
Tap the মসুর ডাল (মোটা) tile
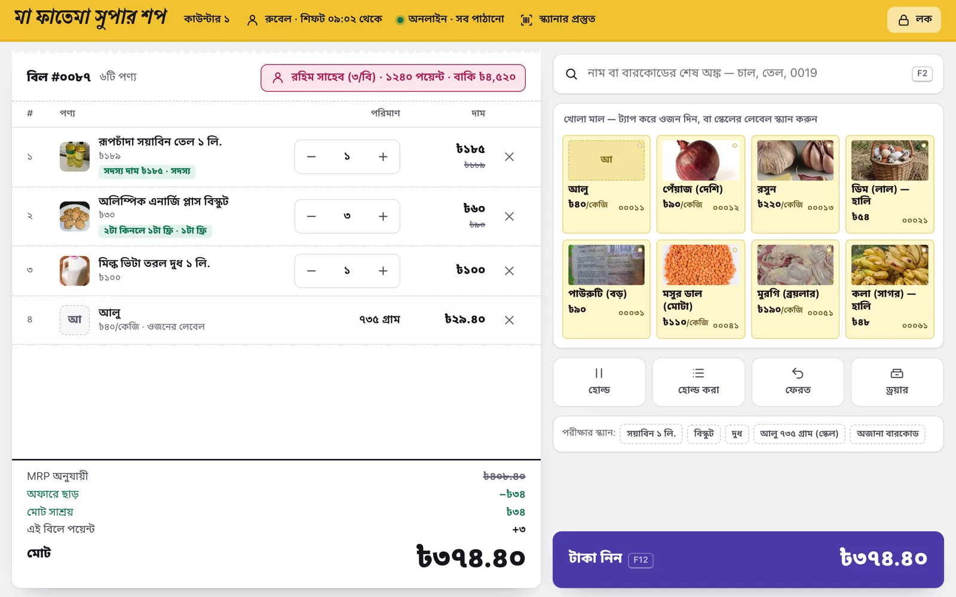click(x=701, y=289)
